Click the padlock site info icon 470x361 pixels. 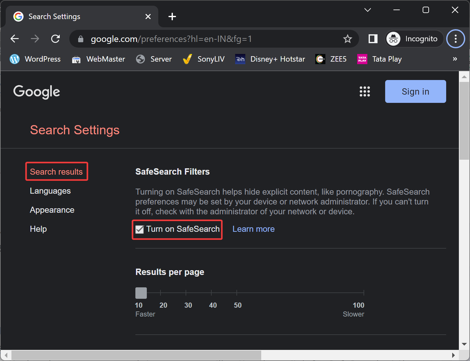click(x=81, y=39)
